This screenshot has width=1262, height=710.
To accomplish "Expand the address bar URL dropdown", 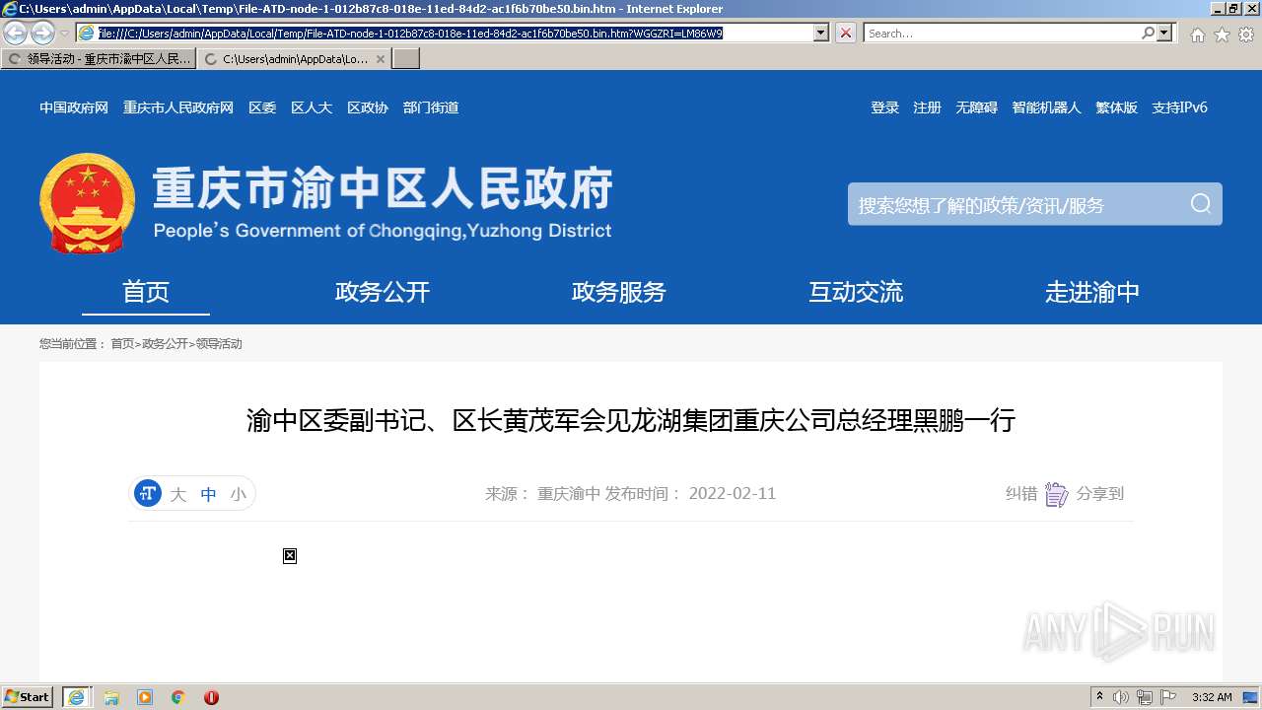I will [x=820, y=33].
